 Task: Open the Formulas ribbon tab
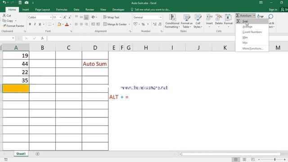[62, 9]
